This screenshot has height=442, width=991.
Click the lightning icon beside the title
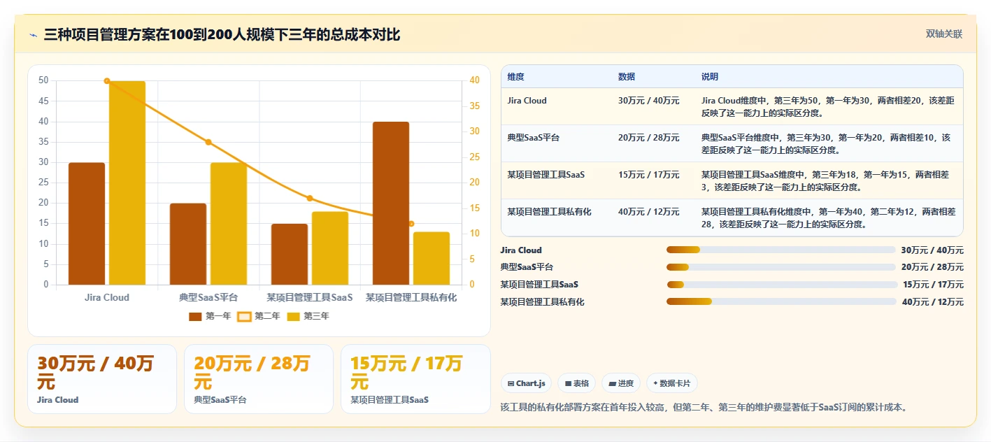click(33, 35)
